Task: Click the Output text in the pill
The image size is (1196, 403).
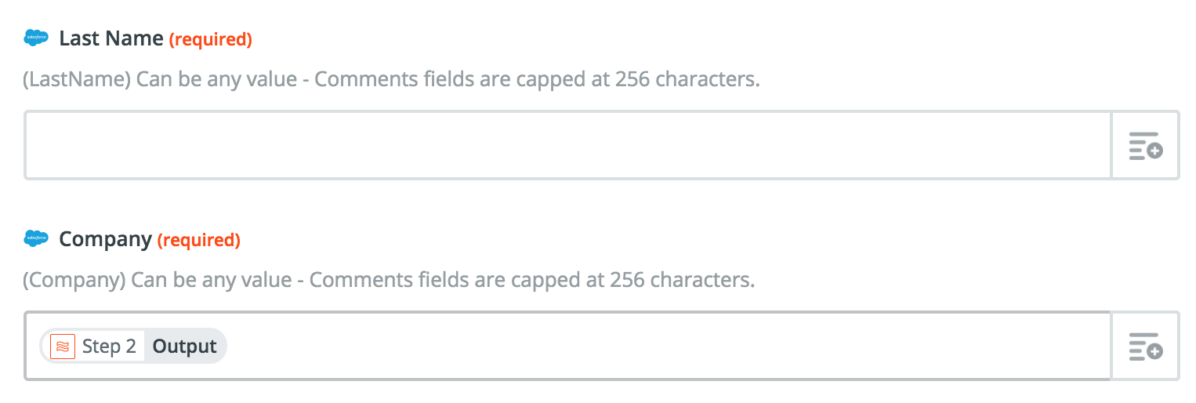Action: (x=185, y=347)
